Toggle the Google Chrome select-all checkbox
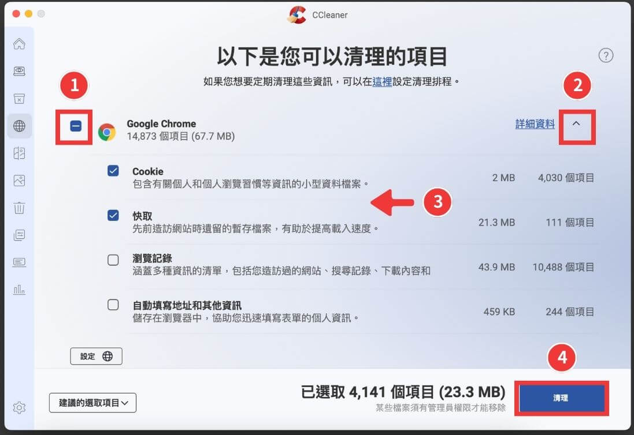 (76, 126)
